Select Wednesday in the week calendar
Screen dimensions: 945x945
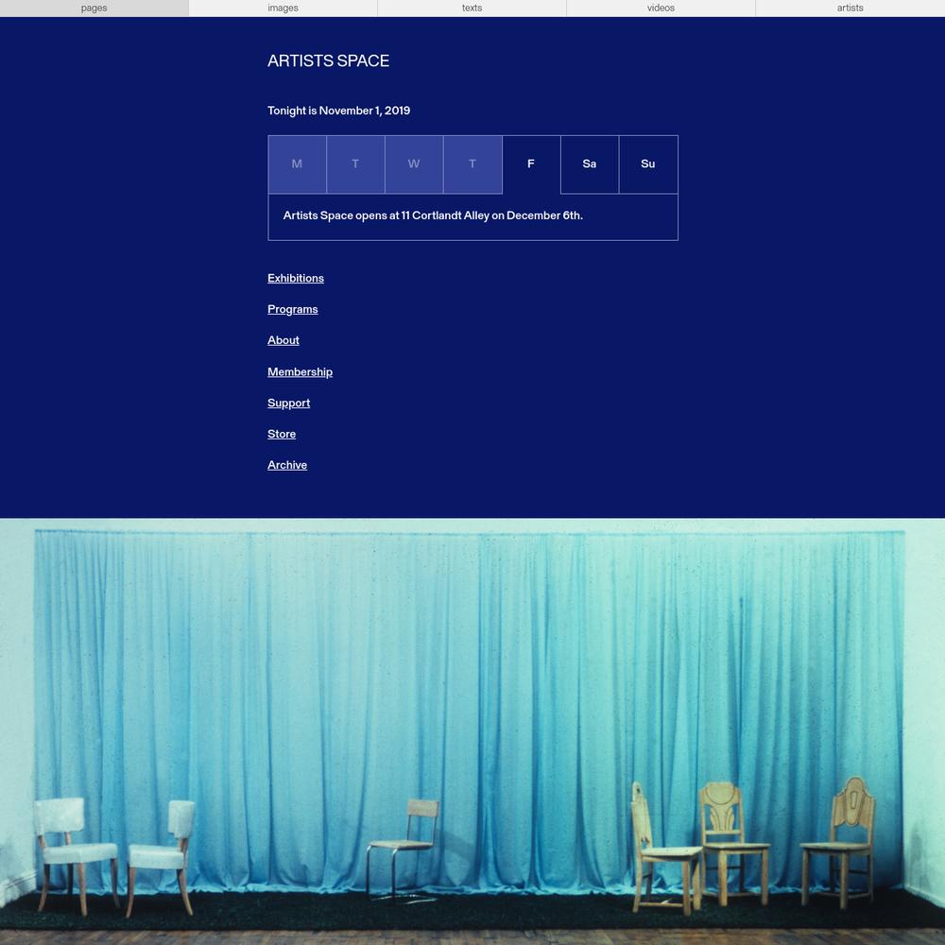[x=414, y=164]
